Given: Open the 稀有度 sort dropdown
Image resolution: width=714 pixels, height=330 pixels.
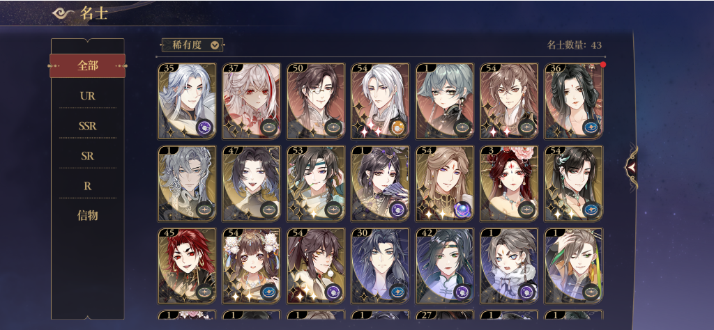Looking at the screenshot, I should pos(192,45).
